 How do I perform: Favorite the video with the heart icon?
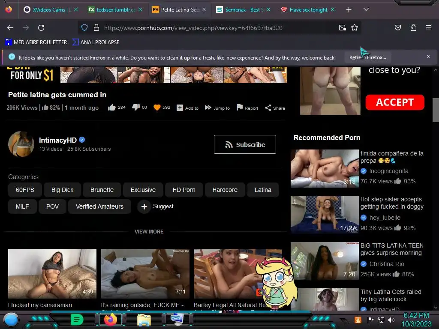click(157, 108)
